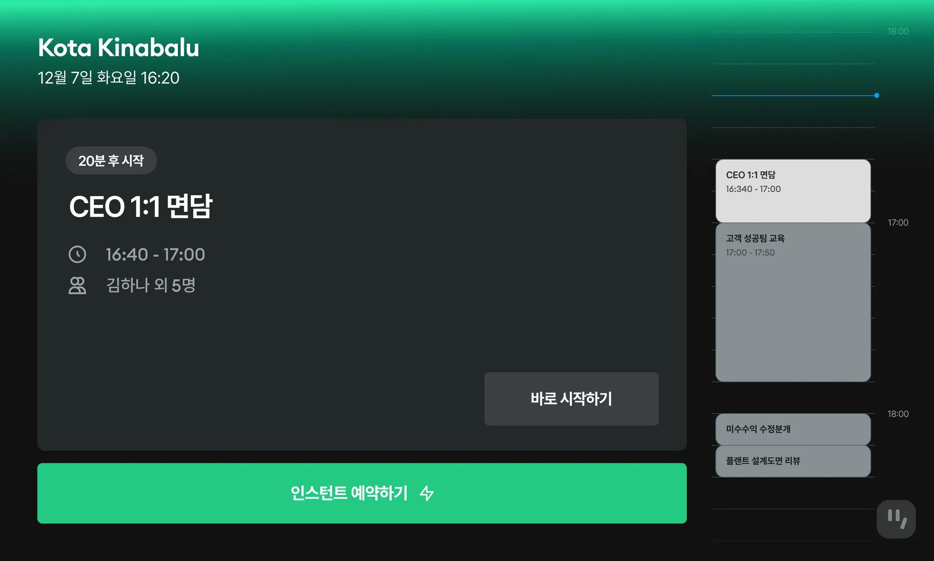Select the 20분 후 시작 status badge
The image size is (934, 561).
[111, 161]
